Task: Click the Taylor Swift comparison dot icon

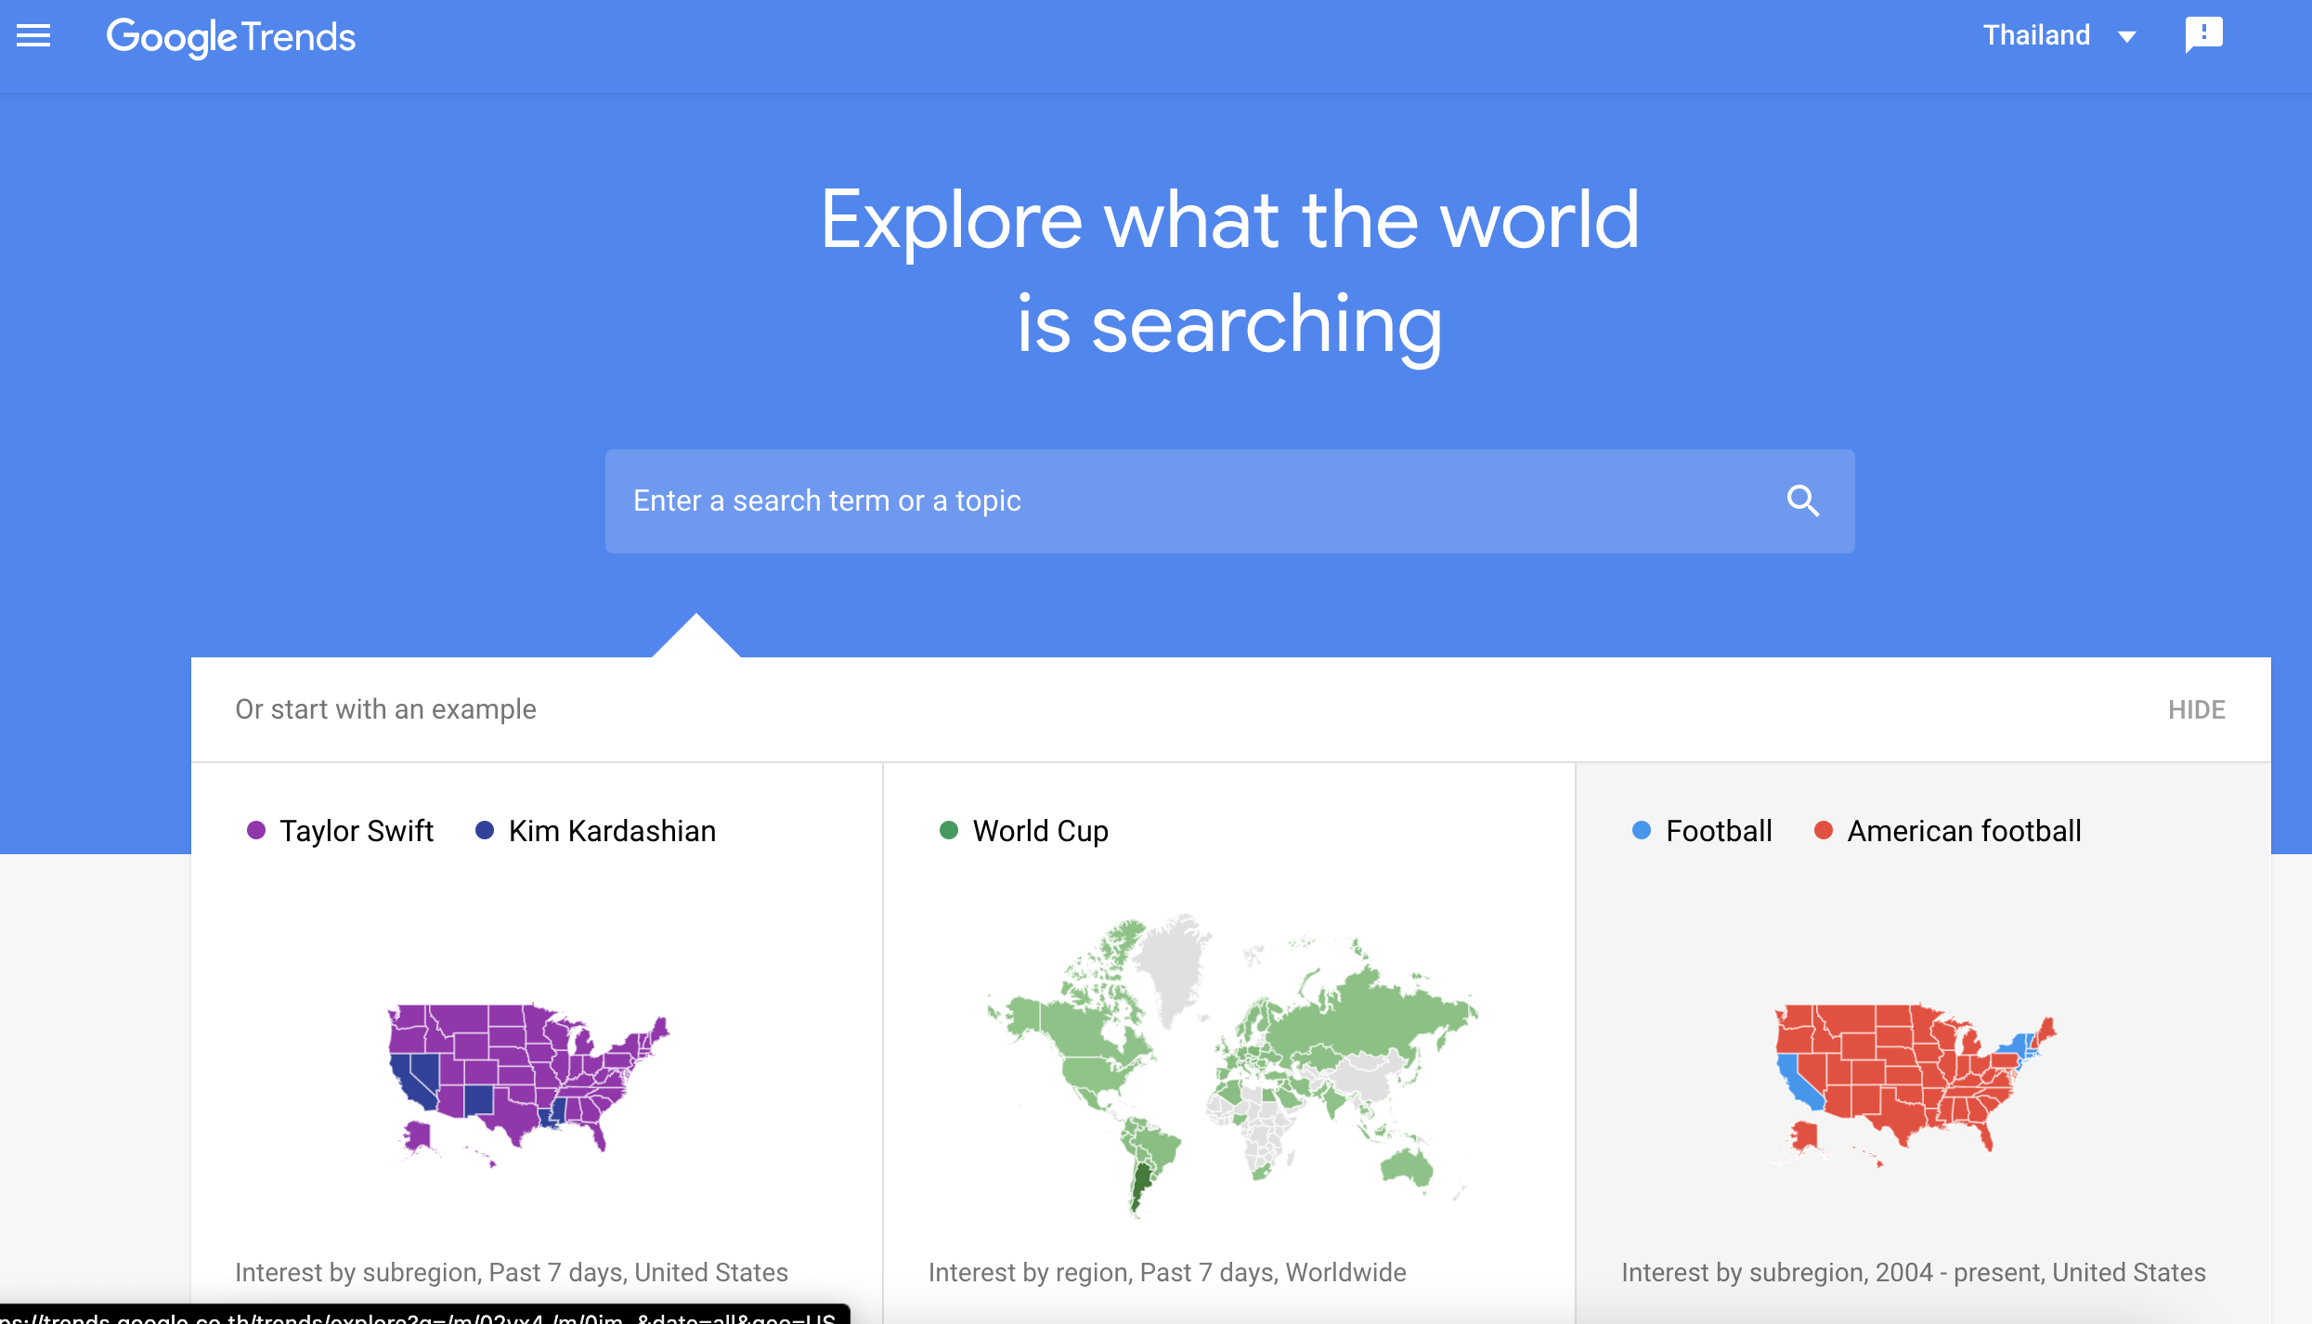Action: click(x=259, y=829)
